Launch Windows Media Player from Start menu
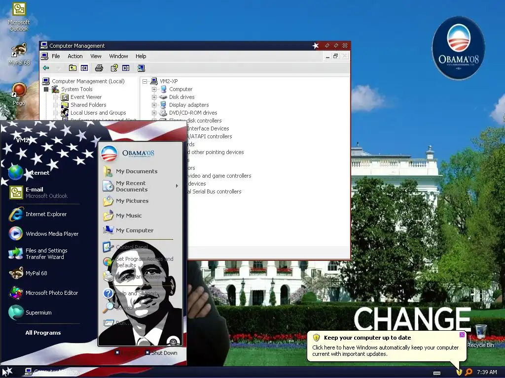Screen dimensions: 505x378 [43, 234]
